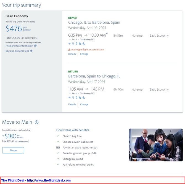Open the Bag and optional fees link
Image resolution: width=185 pixels, height=184 pixels.
tap(17, 51)
